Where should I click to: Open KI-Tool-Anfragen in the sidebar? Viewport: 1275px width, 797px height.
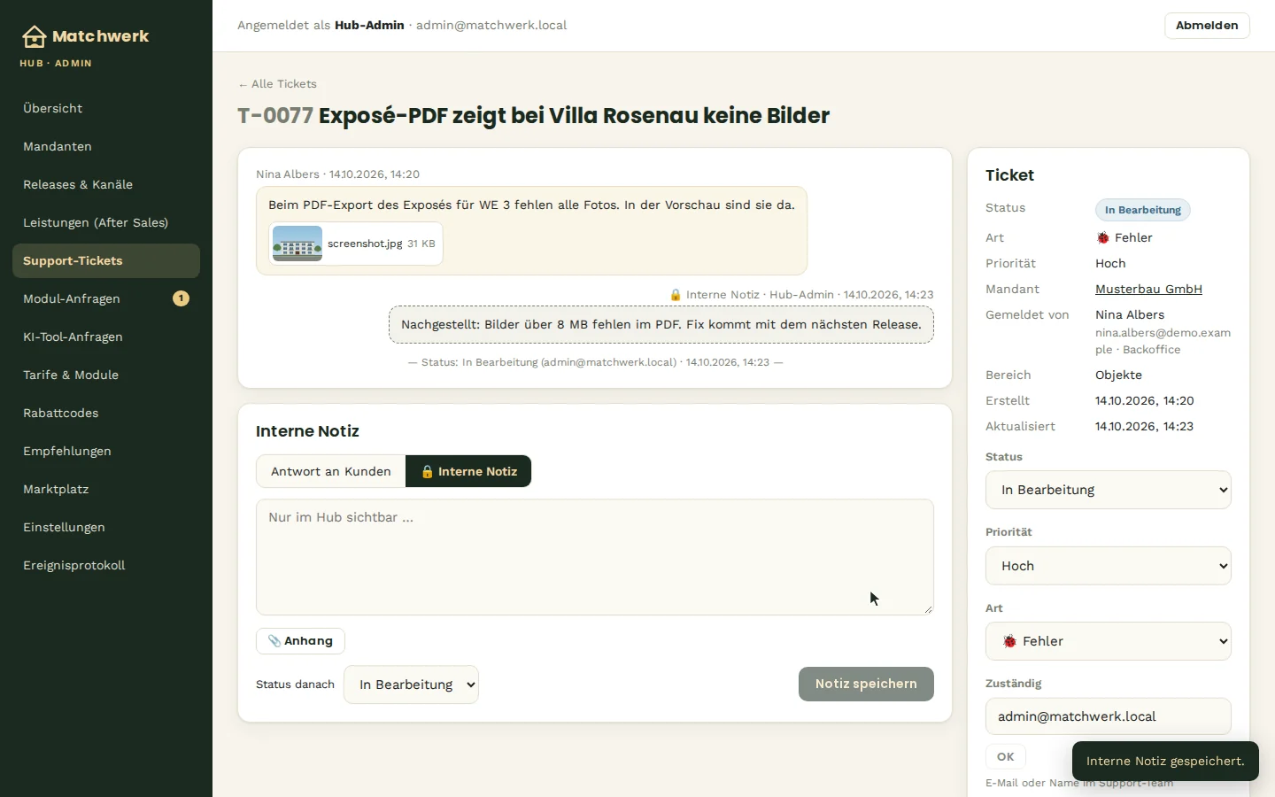[106, 337]
